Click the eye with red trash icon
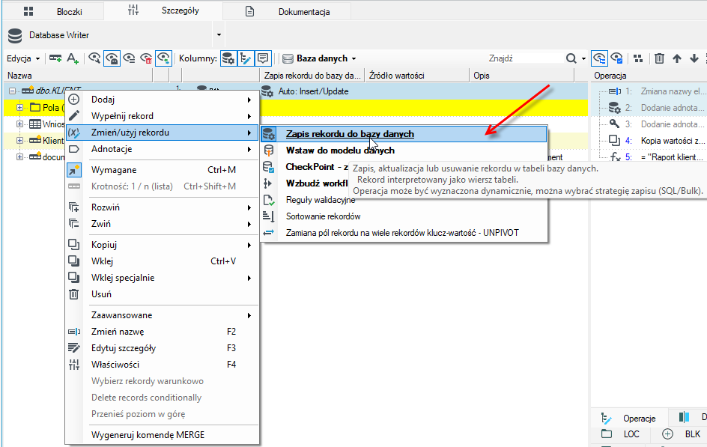Image resolution: width=707 pixels, height=447 pixels. click(x=146, y=58)
